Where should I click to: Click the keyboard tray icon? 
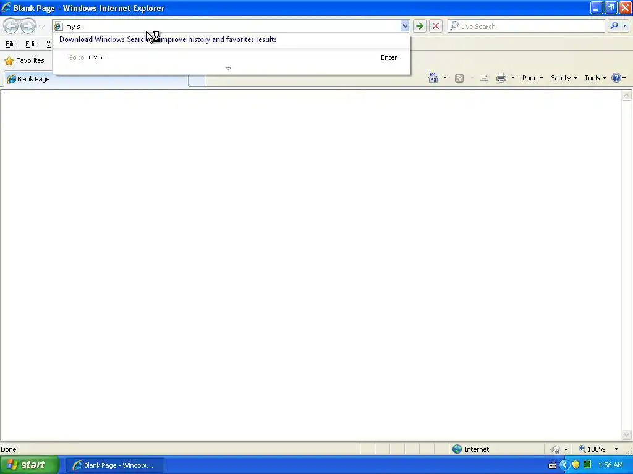click(x=553, y=465)
